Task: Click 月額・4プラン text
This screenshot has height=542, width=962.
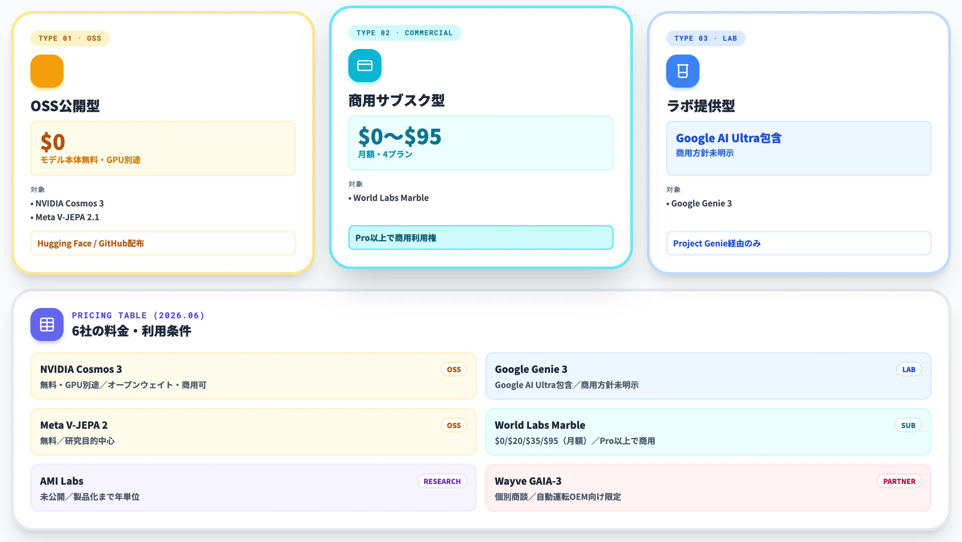Action: (385, 154)
